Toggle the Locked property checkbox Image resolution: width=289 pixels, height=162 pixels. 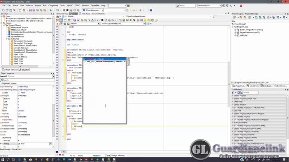click(19, 93)
